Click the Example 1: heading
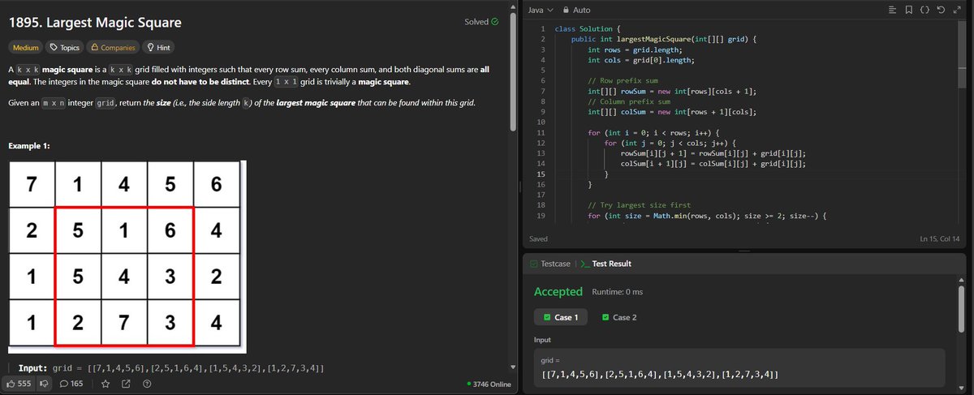The width and height of the screenshot is (974, 395). click(29, 146)
